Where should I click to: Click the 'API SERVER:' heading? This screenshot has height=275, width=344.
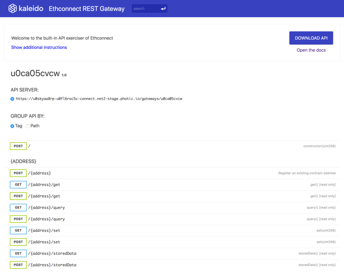[25, 90]
